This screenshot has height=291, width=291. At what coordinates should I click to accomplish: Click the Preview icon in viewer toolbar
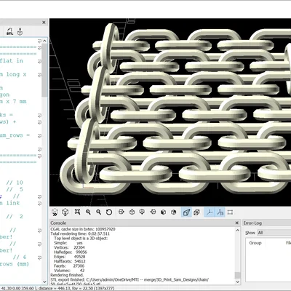click(55, 212)
